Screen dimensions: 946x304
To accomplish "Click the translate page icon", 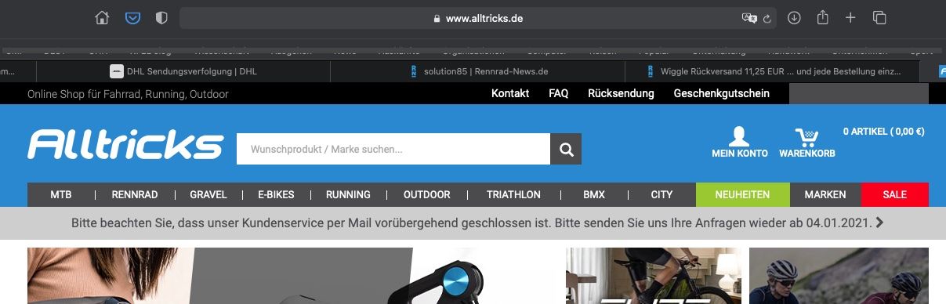I will tap(749, 18).
